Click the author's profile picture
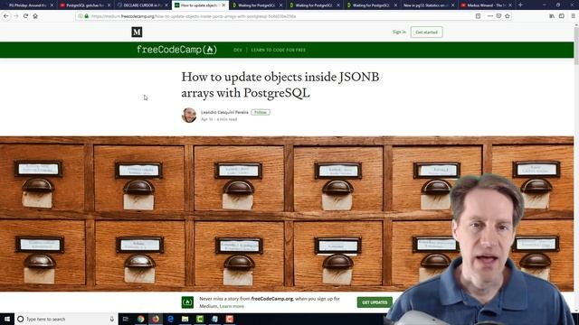 pos(189,116)
